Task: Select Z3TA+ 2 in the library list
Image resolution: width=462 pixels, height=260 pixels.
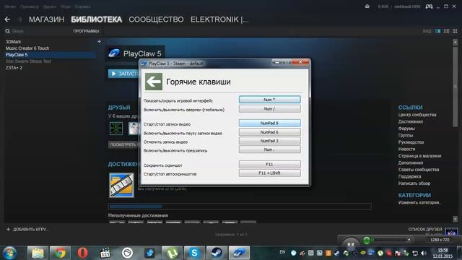Action: (x=14, y=67)
